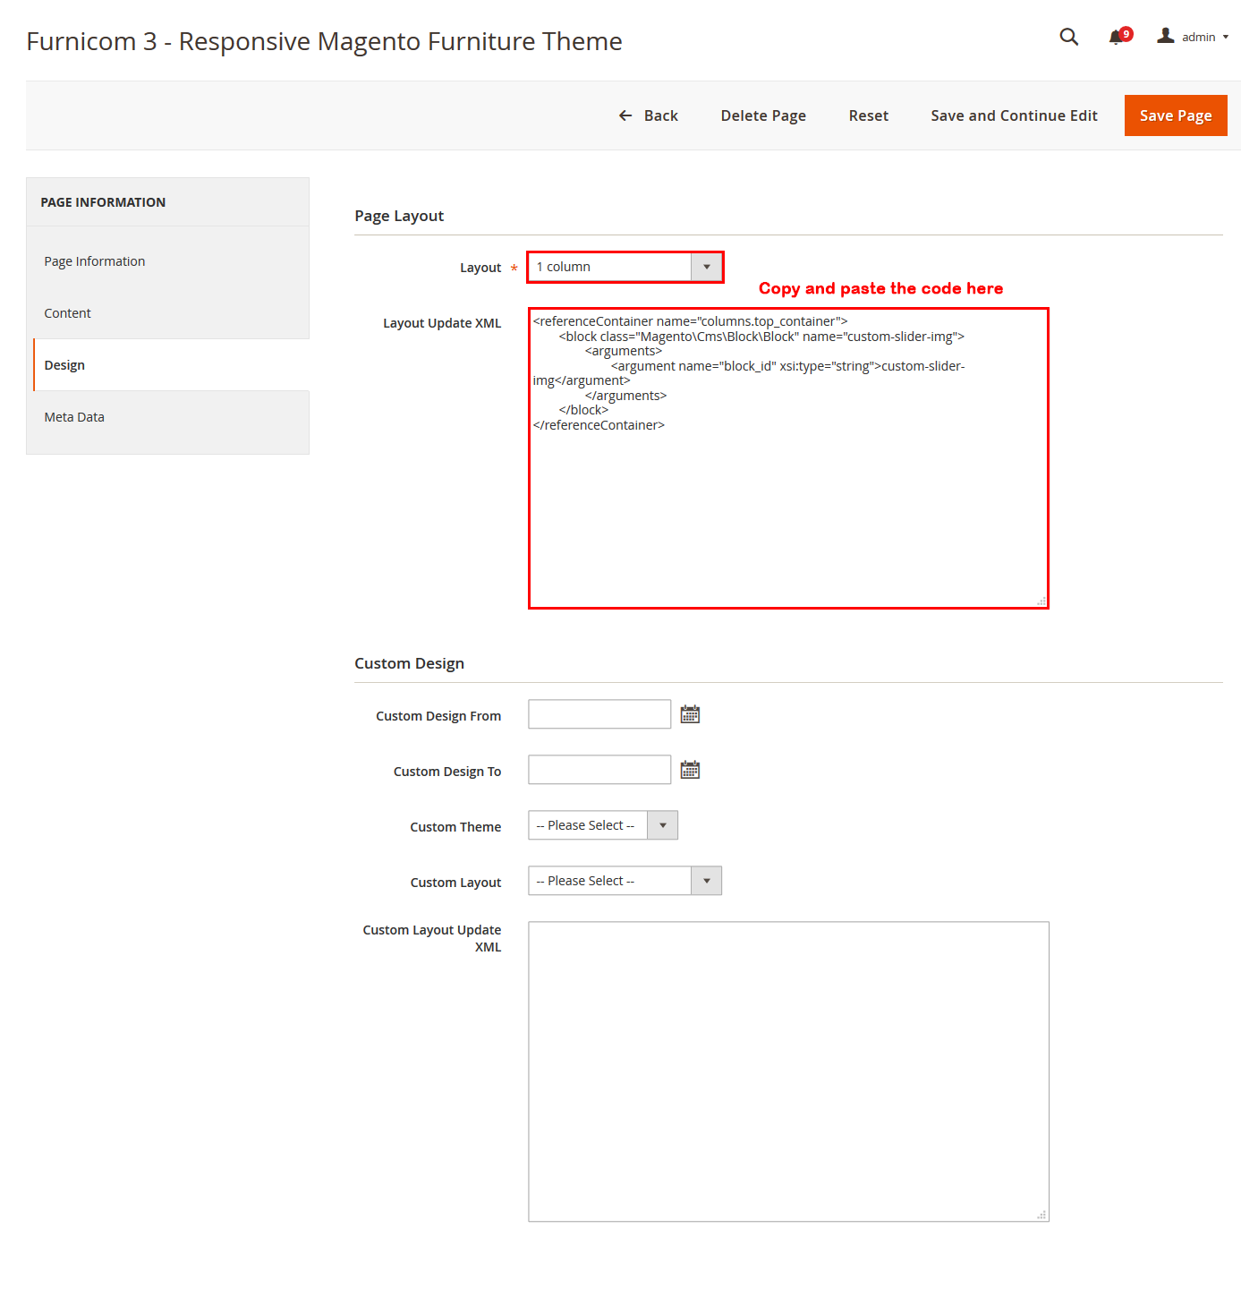The width and height of the screenshot is (1258, 1297).
Task: Switch to the Page Information tab
Action: (x=95, y=261)
